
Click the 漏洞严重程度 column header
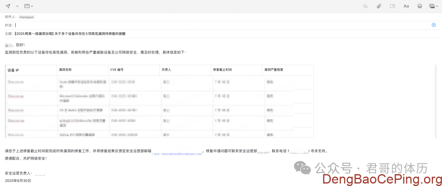point(274,70)
